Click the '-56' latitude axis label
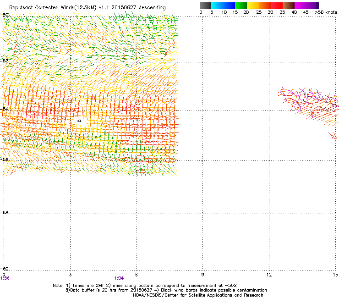The image size is (339, 298). tap(5, 159)
